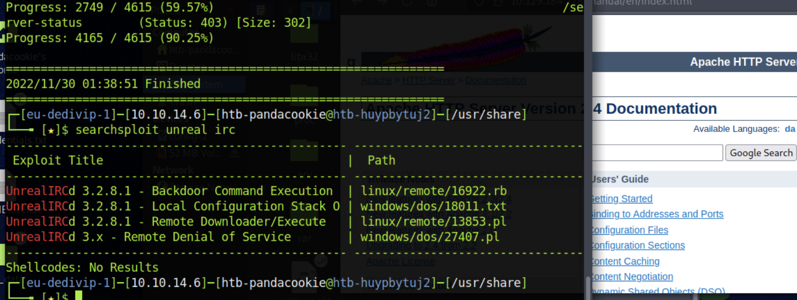Click the '(Status: 403) [Size: 302]' text
The image size is (797, 300).
225,23
